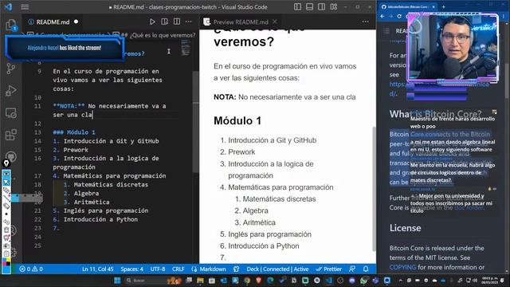This screenshot has height=287, width=510.
Task: Open 'CRLF' end-of-line selector
Action: tap(178, 269)
